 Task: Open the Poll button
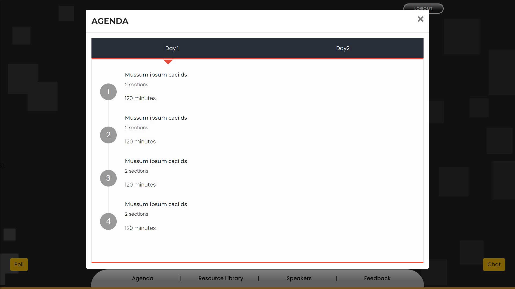click(x=19, y=264)
